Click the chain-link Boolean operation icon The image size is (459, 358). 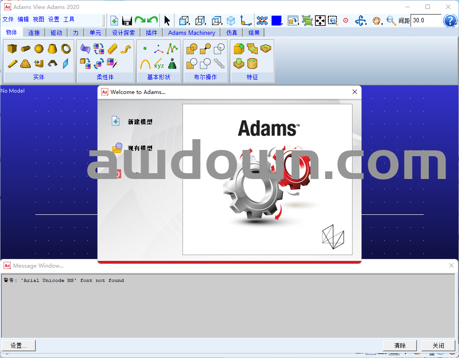click(x=219, y=63)
